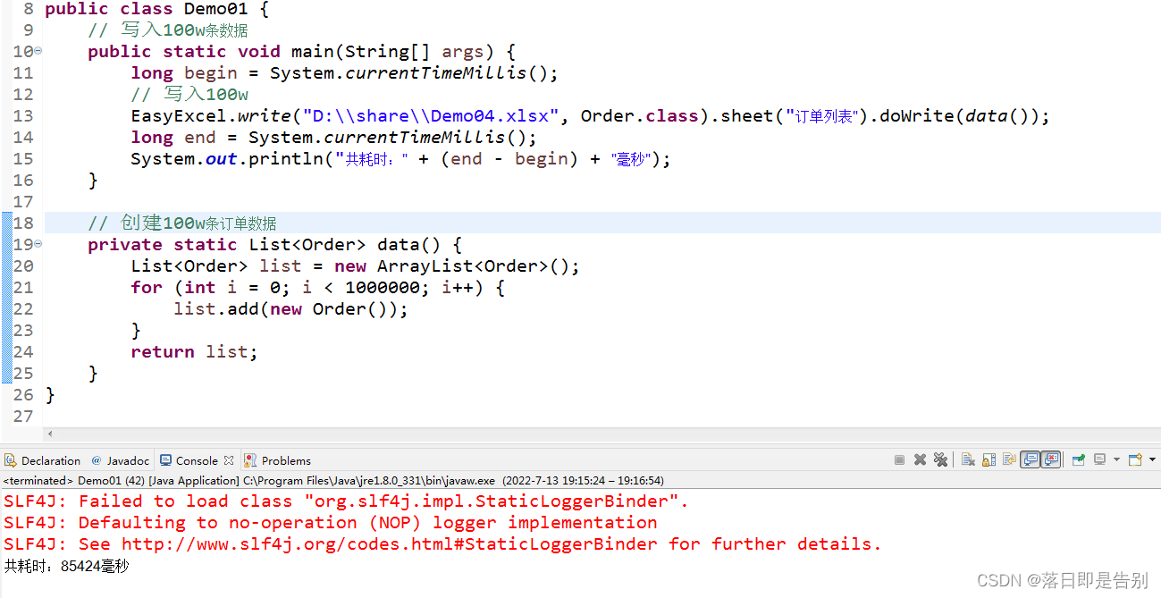Toggle show console on standard output change
1161x598 pixels.
click(x=1031, y=459)
